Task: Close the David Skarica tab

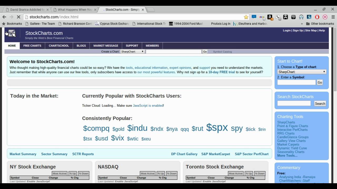Action: [48, 10]
